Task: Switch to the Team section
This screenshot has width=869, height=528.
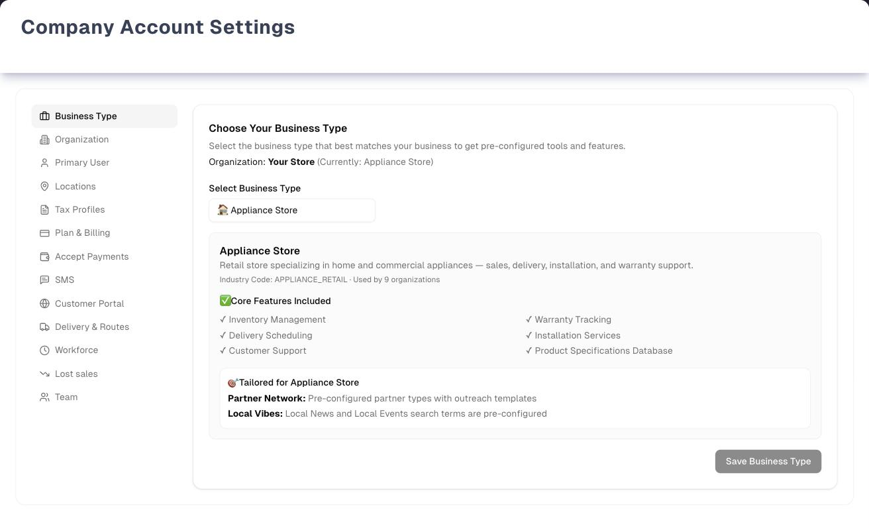Action: [x=105, y=397]
